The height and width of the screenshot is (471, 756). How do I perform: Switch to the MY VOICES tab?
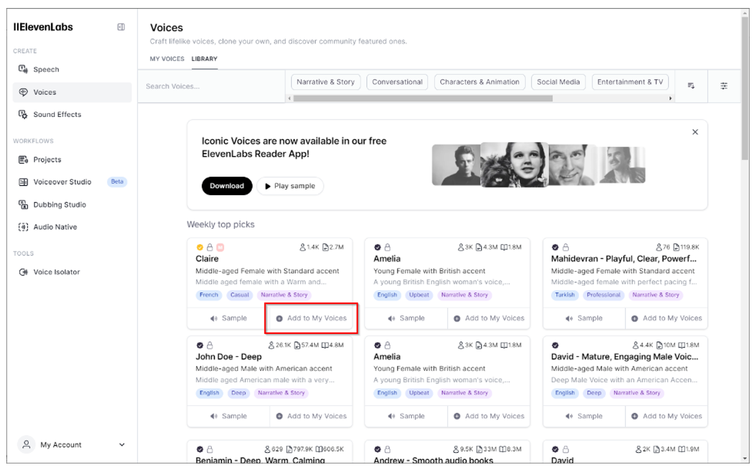coord(167,59)
